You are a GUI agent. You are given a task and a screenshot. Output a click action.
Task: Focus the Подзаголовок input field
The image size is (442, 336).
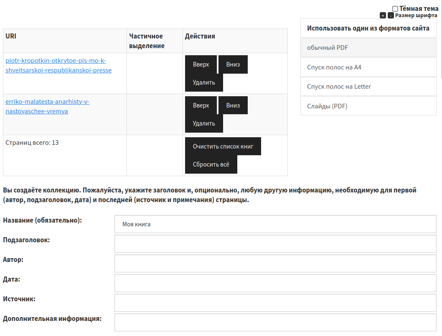click(275, 244)
